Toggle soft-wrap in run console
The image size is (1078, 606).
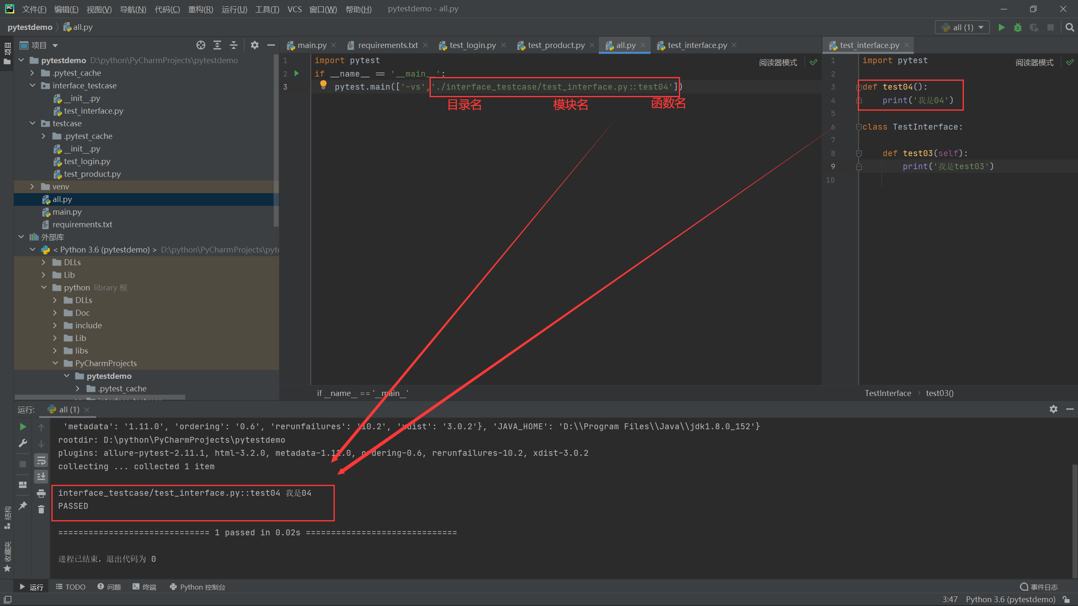click(41, 460)
